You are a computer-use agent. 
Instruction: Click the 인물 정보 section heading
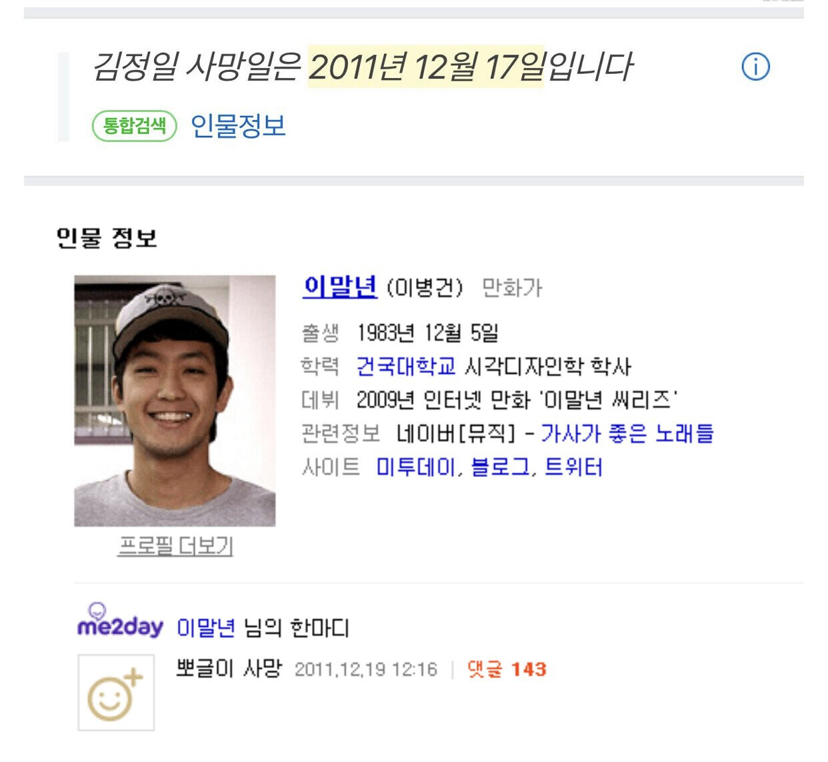(107, 238)
